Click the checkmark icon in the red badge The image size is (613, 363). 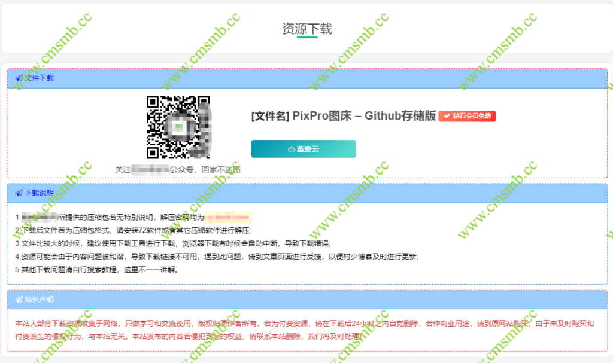click(447, 116)
